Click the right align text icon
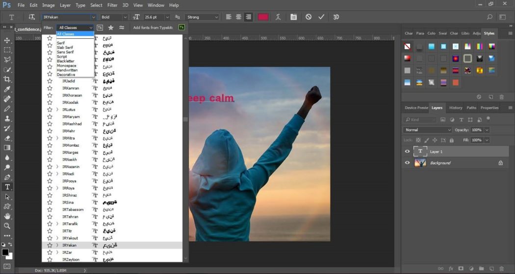Viewport: 515px width, 274px height. [x=249, y=17]
